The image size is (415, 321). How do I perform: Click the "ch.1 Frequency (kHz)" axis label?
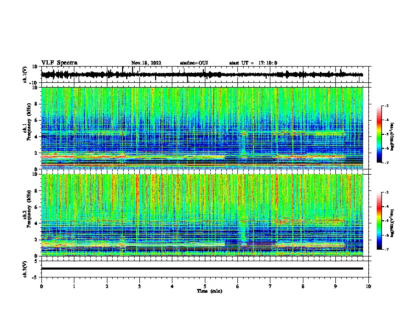point(27,122)
